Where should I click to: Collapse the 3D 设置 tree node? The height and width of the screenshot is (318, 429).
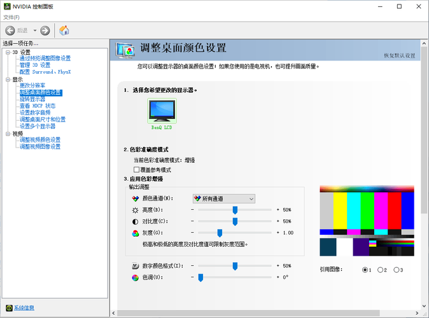coord(8,52)
